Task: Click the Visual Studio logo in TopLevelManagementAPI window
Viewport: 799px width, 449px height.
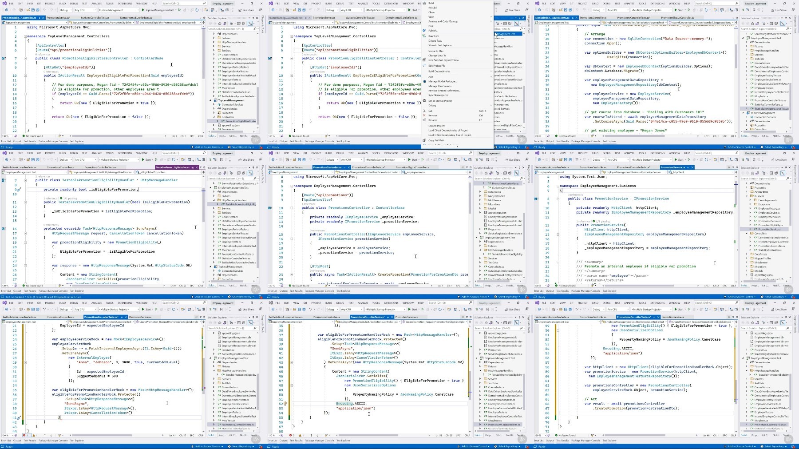Action: point(4,3)
